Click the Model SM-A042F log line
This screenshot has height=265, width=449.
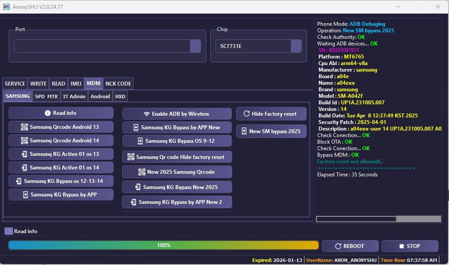(x=341, y=96)
